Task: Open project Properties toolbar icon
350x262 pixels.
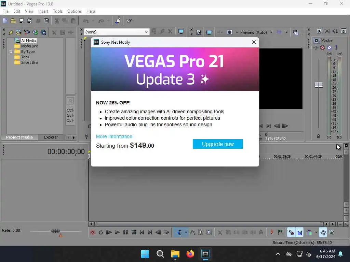Action: click(x=46, y=21)
